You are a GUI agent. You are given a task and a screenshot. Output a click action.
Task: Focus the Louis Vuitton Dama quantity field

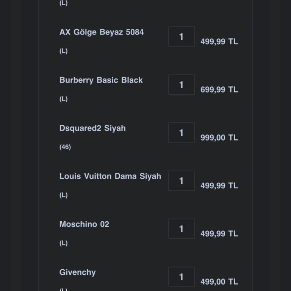pos(181,181)
